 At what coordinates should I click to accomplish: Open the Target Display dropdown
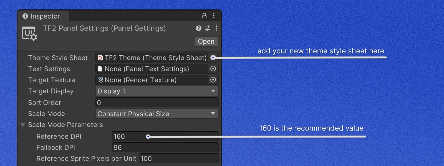click(157, 91)
